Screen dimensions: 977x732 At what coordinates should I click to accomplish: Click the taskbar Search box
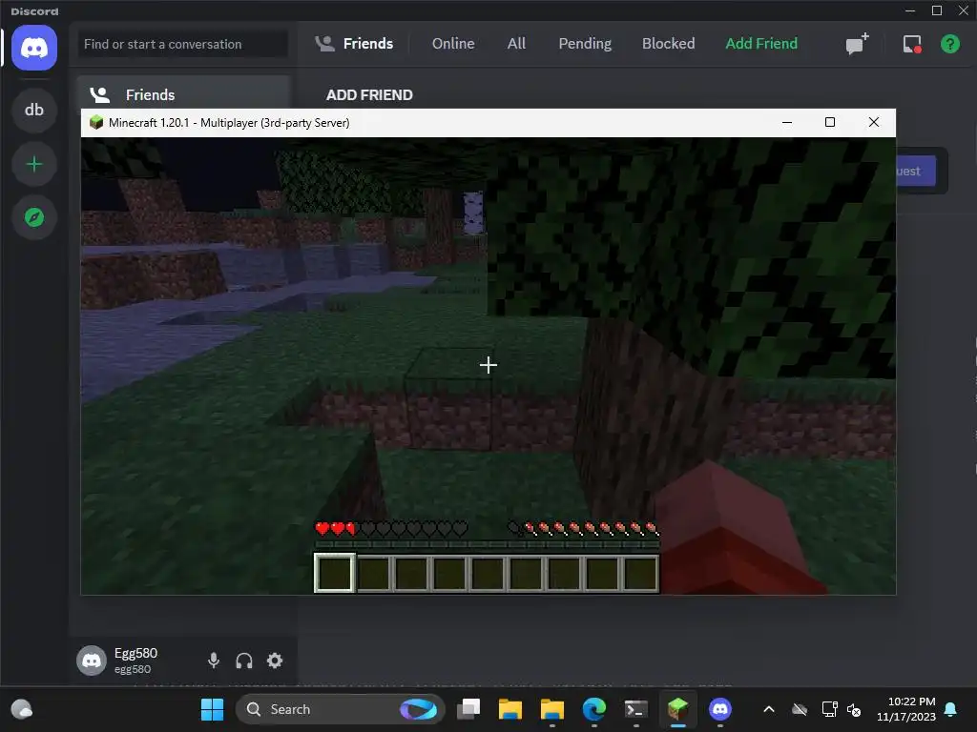click(340, 709)
